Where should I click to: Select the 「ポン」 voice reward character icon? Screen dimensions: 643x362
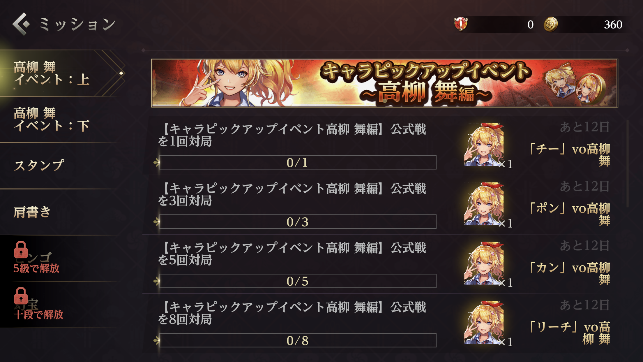484,204
